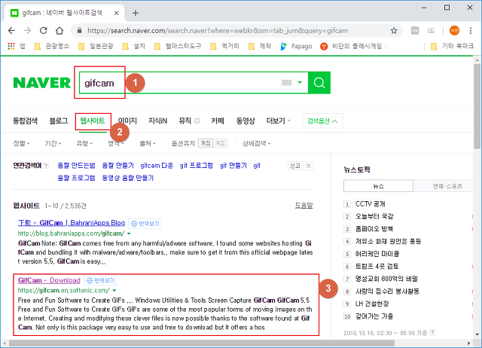This screenshot has height=348, width=482.
Task: Turn option keeping on with 켜짐
Action: point(220,143)
